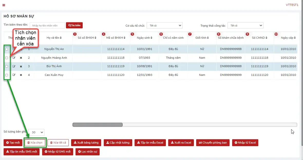Sort by the Ngày sinh column arrows
This screenshot has width=303, height=160.
click(x=151, y=38)
